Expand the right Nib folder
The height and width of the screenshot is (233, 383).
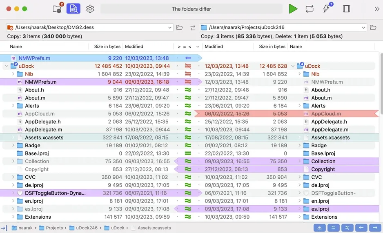(299, 74)
